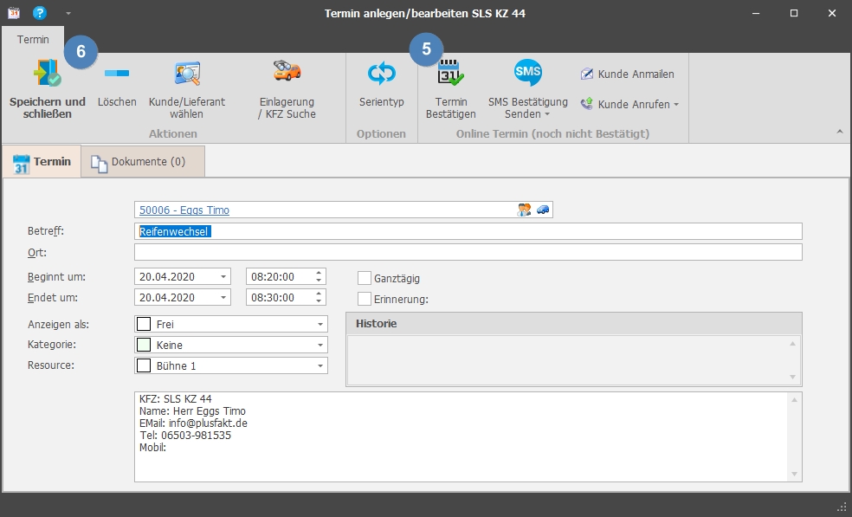Click the Name: Herr Eggs Timo line
This screenshot has width=852, height=517.
(x=192, y=411)
